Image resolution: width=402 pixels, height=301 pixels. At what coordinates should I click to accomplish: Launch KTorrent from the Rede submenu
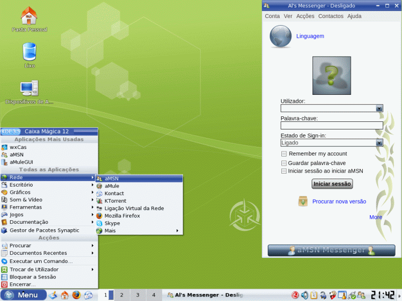pos(139,201)
